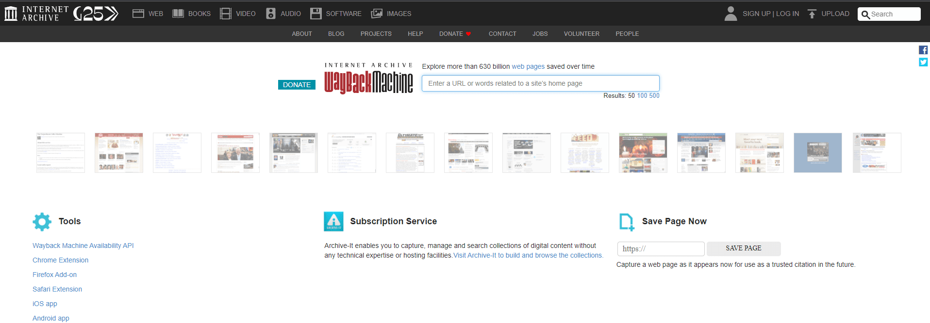Open the PEOPLE menu item
Image resolution: width=930 pixels, height=323 pixels.
627,34
